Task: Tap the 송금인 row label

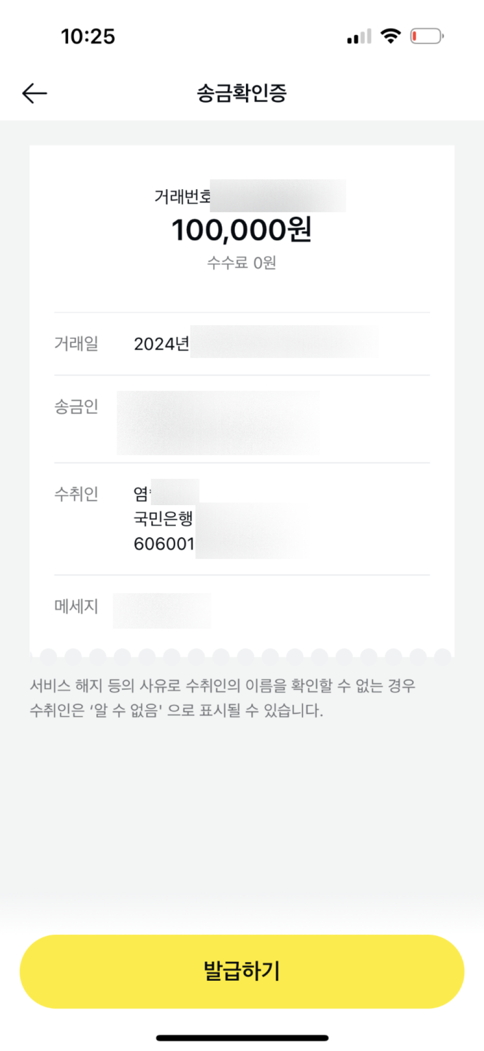Action: tap(76, 406)
